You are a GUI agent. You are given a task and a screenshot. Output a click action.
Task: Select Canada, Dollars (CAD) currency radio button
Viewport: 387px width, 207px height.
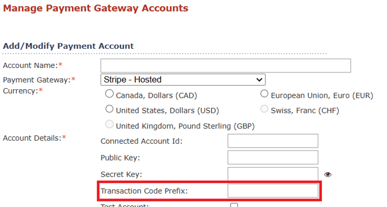click(109, 94)
